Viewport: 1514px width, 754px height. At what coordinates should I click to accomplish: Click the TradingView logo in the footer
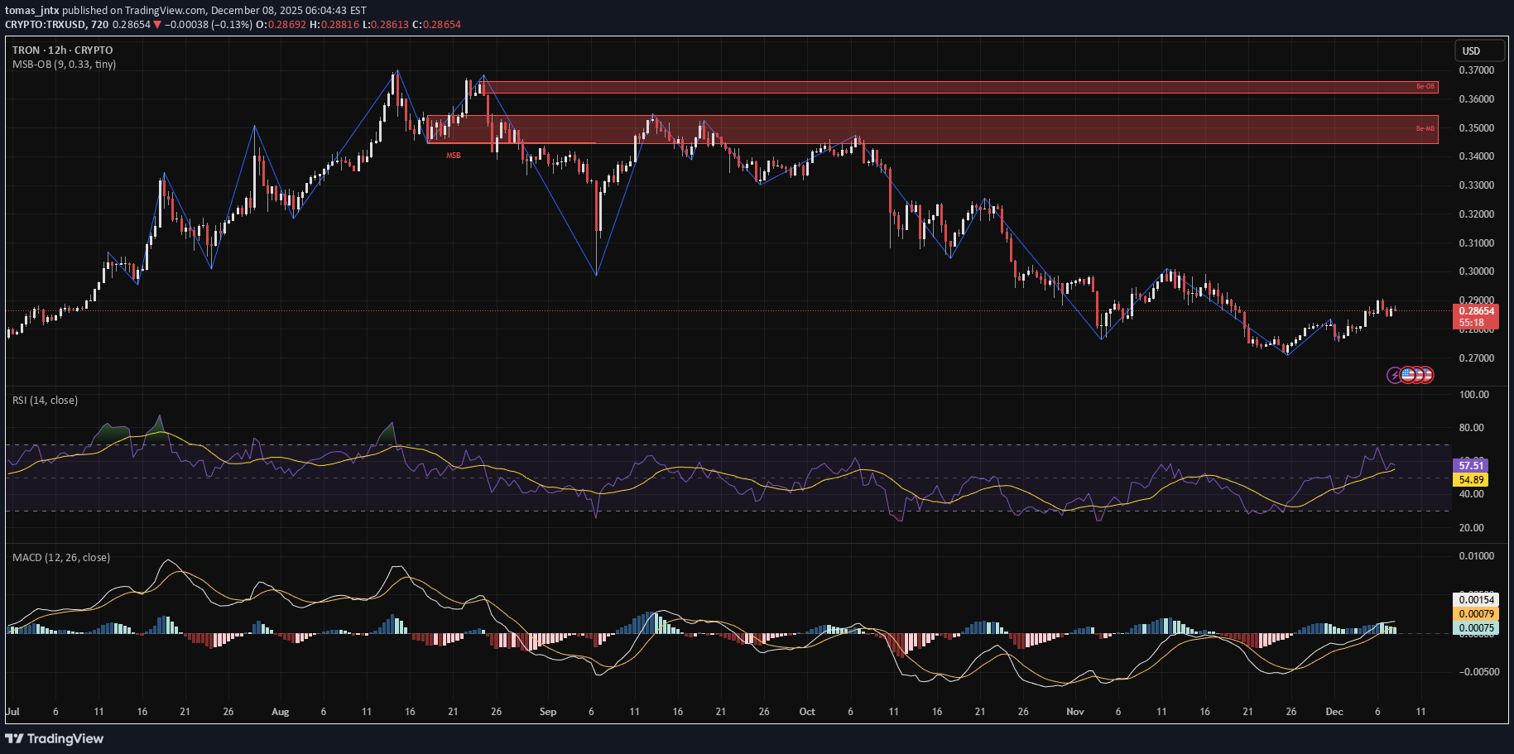pyautogui.click(x=55, y=738)
